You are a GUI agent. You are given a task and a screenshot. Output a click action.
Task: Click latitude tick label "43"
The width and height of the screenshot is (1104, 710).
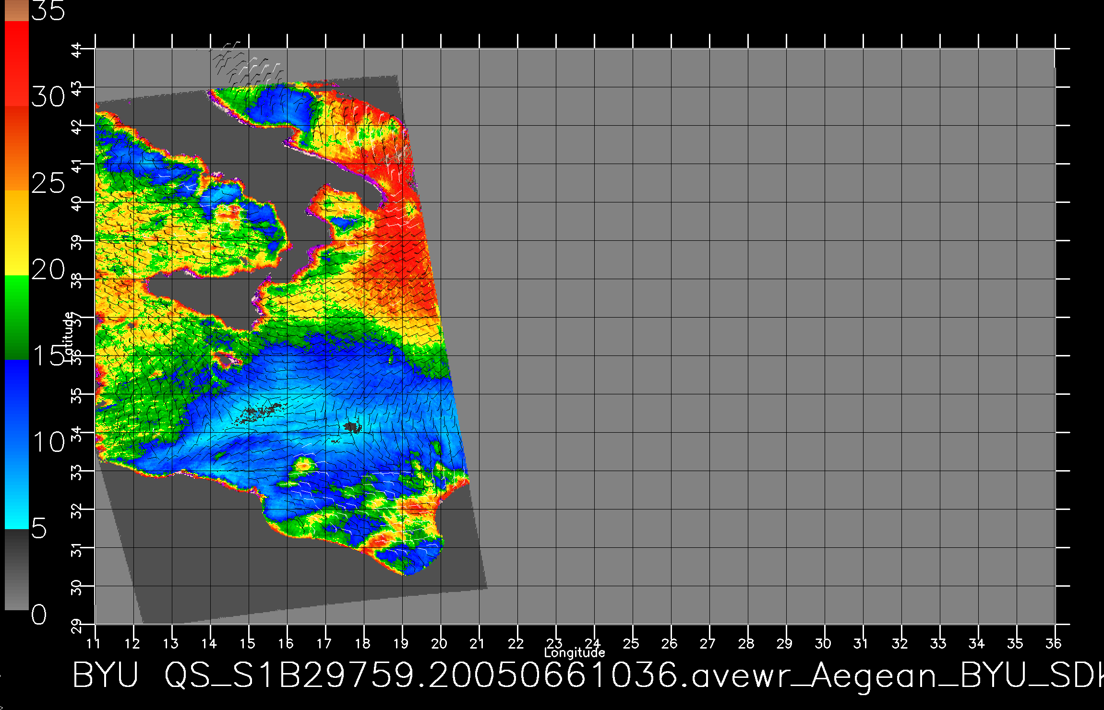[x=76, y=89]
